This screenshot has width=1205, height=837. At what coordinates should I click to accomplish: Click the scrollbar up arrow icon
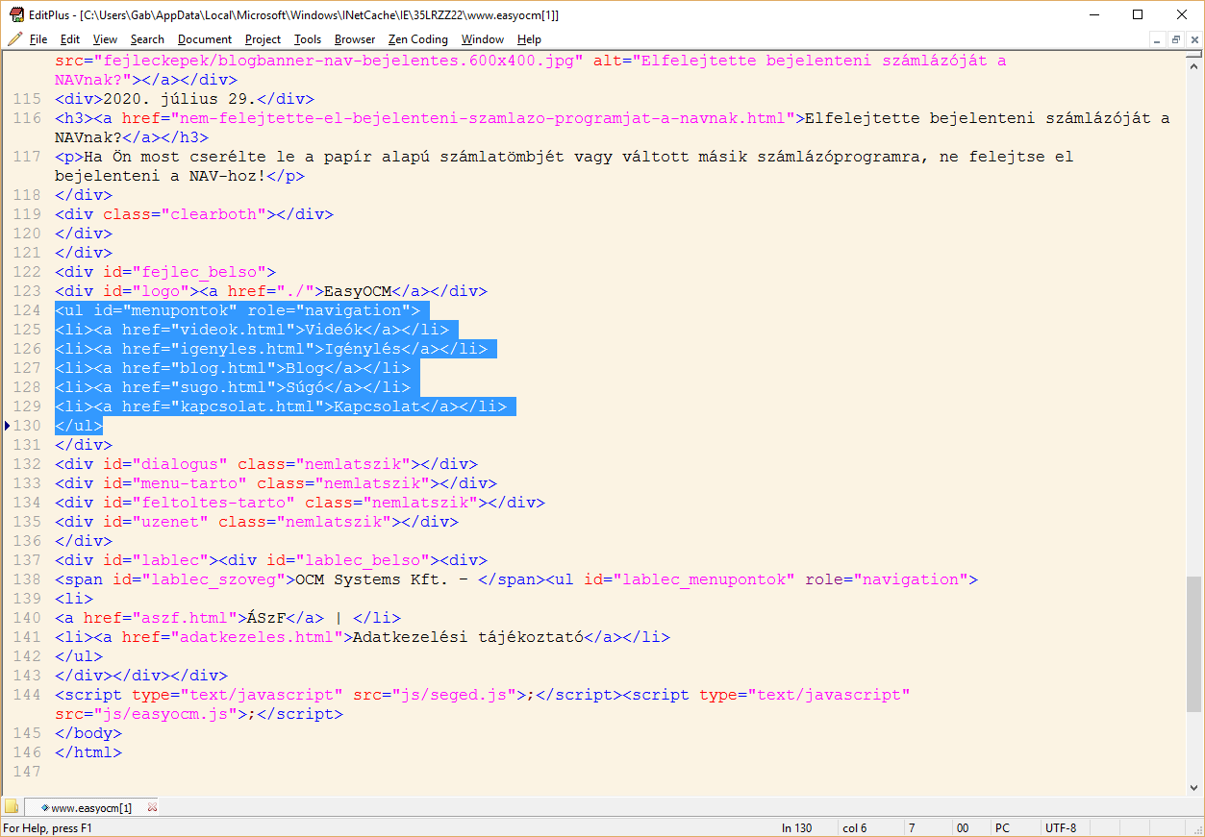pyautogui.click(x=1193, y=66)
